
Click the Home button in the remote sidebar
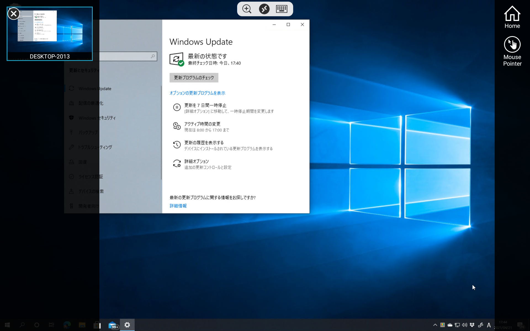512,17
